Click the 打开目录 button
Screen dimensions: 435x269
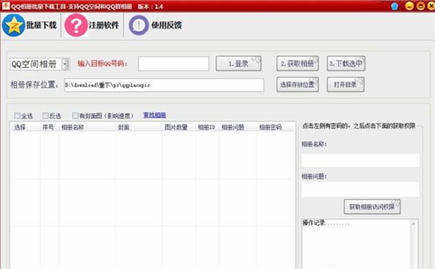pyautogui.click(x=345, y=85)
